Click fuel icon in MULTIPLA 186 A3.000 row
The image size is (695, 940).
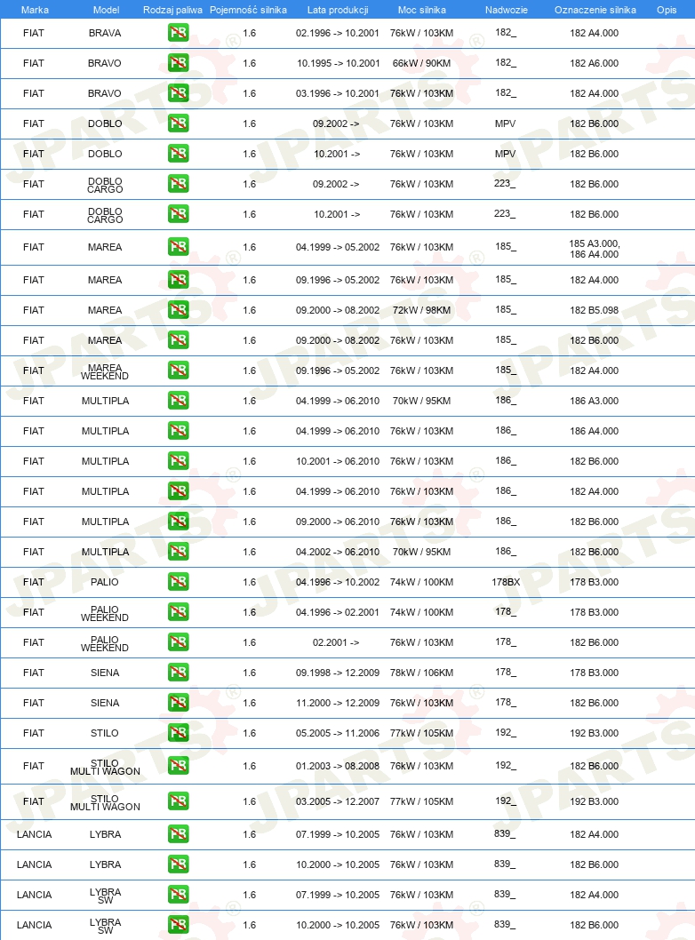tap(178, 401)
